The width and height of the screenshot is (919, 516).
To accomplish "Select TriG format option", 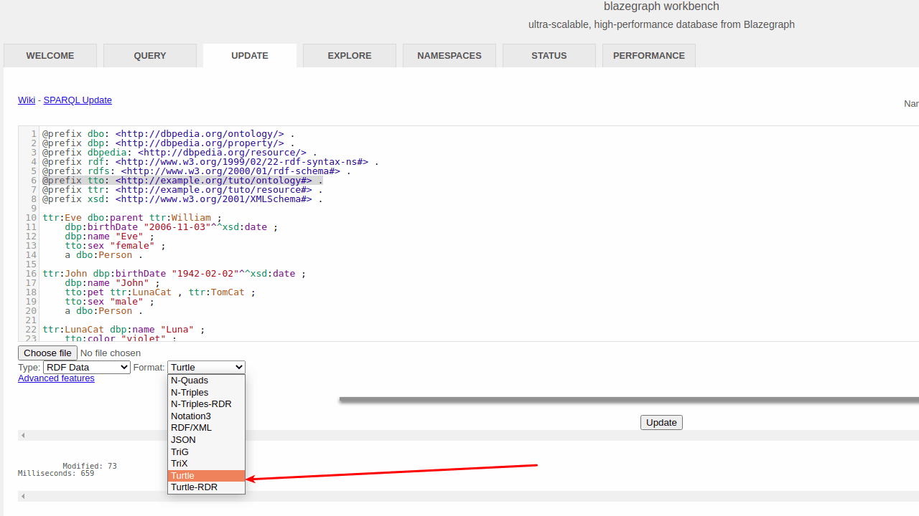I will click(x=207, y=452).
